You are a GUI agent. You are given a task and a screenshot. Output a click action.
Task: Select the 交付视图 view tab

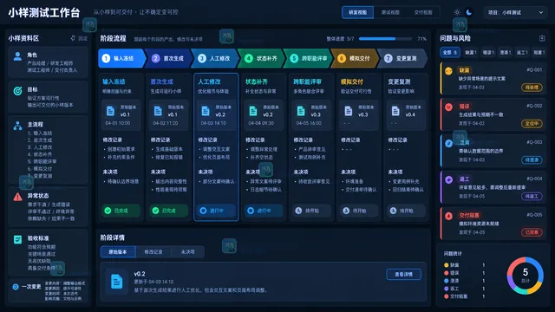click(423, 12)
